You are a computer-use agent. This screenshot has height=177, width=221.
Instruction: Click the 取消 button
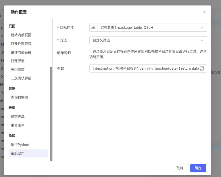(x=180, y=168)
